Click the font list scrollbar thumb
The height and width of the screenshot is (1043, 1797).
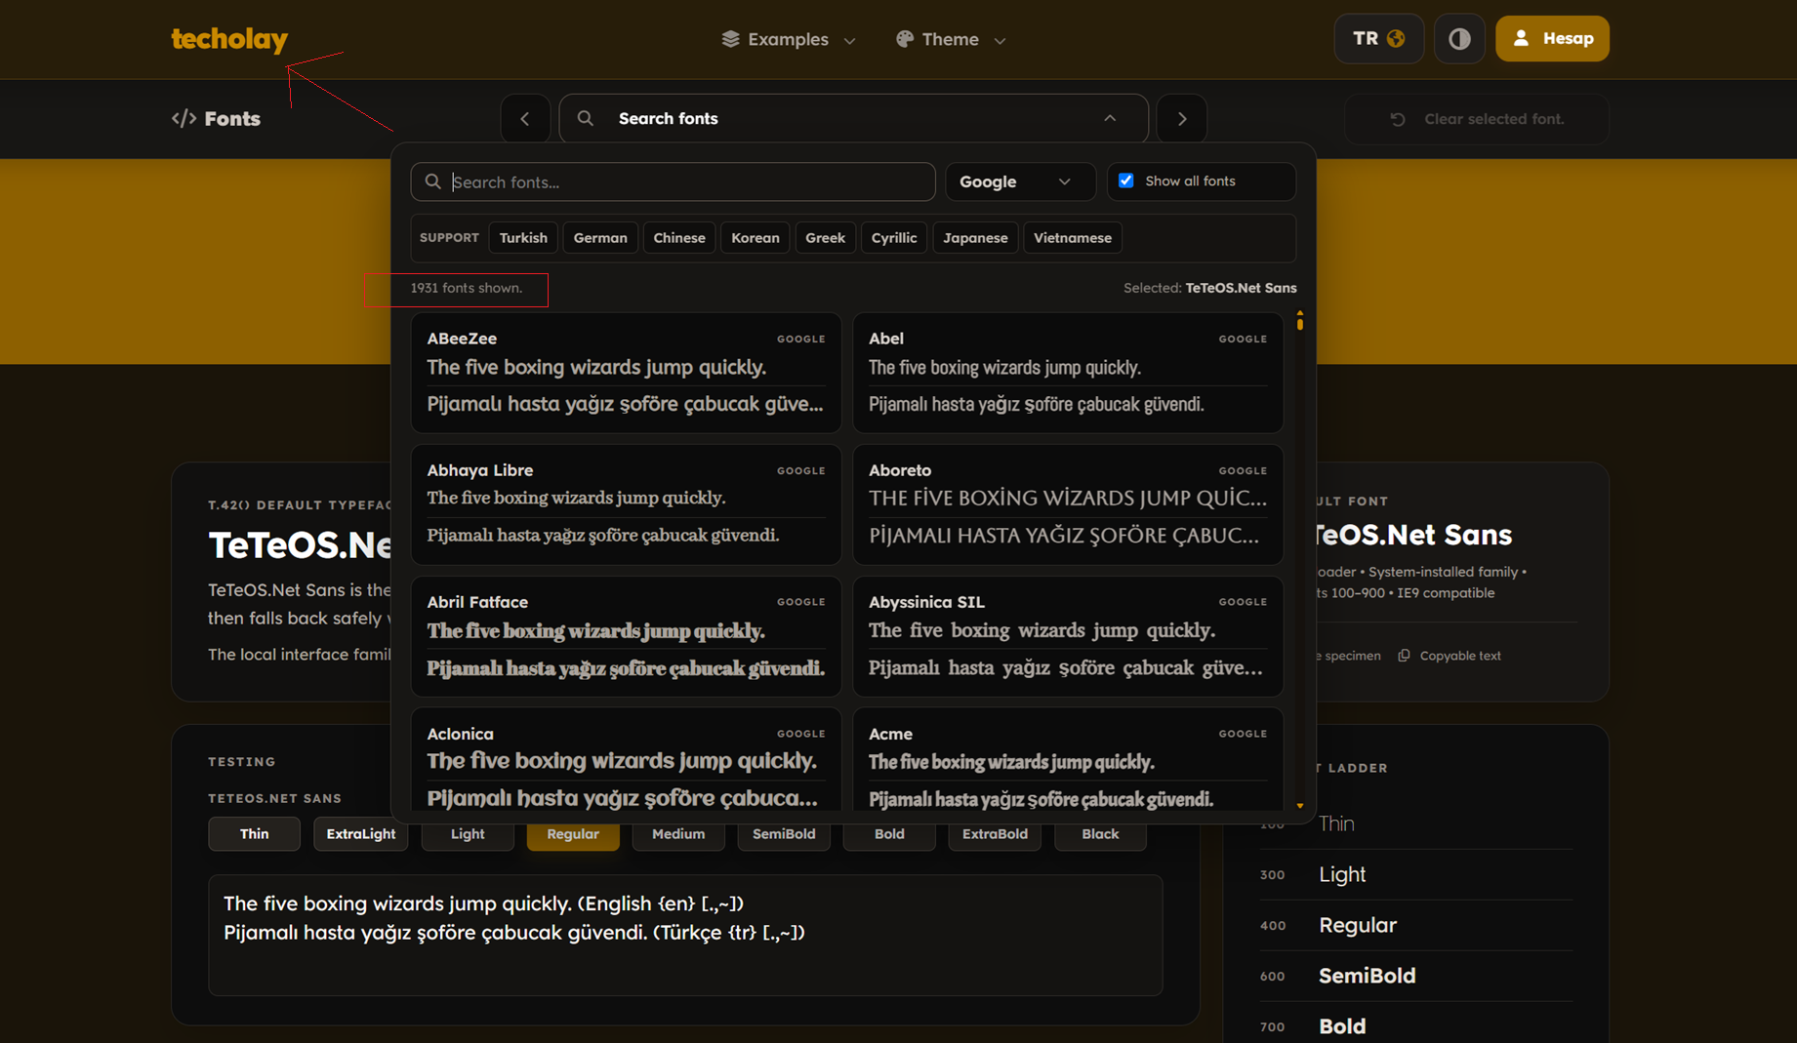(x=1299, y=323)
